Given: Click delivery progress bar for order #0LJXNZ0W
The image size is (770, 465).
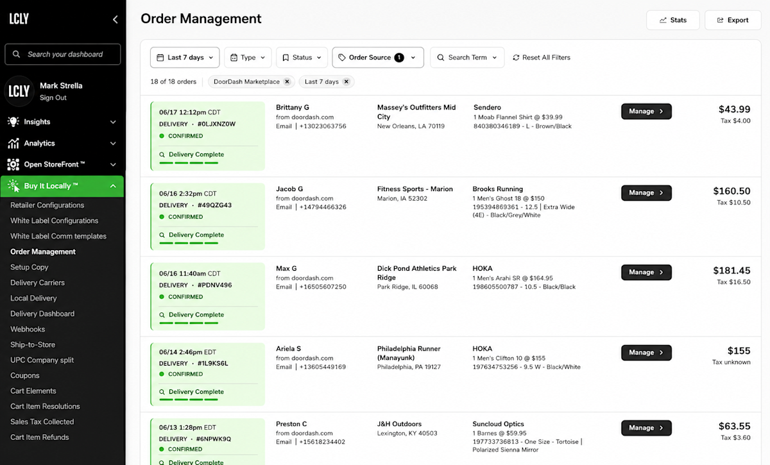Looking at the screenshot, I should pos(189,163).
